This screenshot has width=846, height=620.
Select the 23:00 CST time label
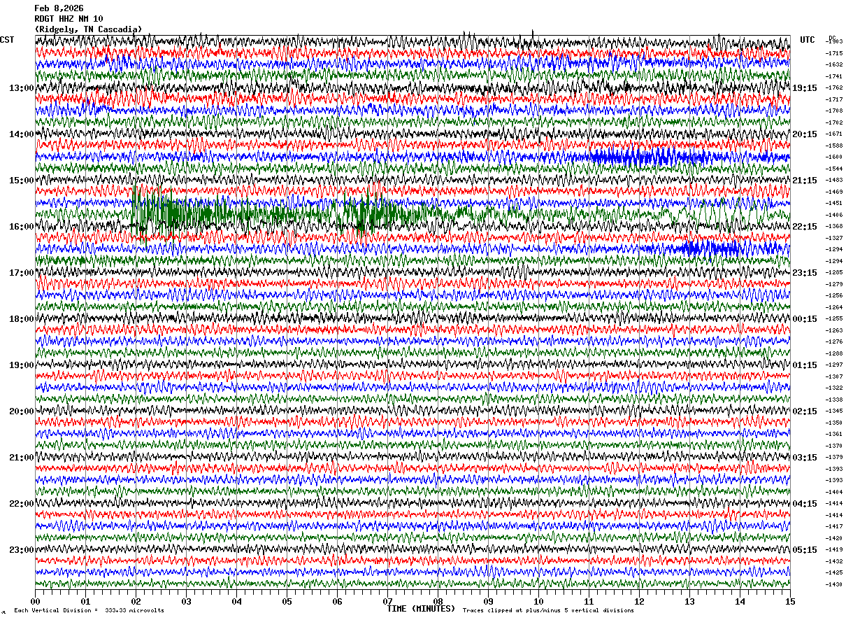point(21,550)
